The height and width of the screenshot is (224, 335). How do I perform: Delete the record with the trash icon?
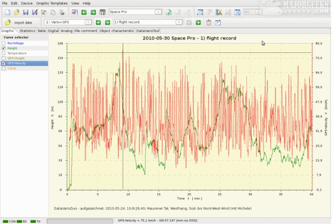208,23
